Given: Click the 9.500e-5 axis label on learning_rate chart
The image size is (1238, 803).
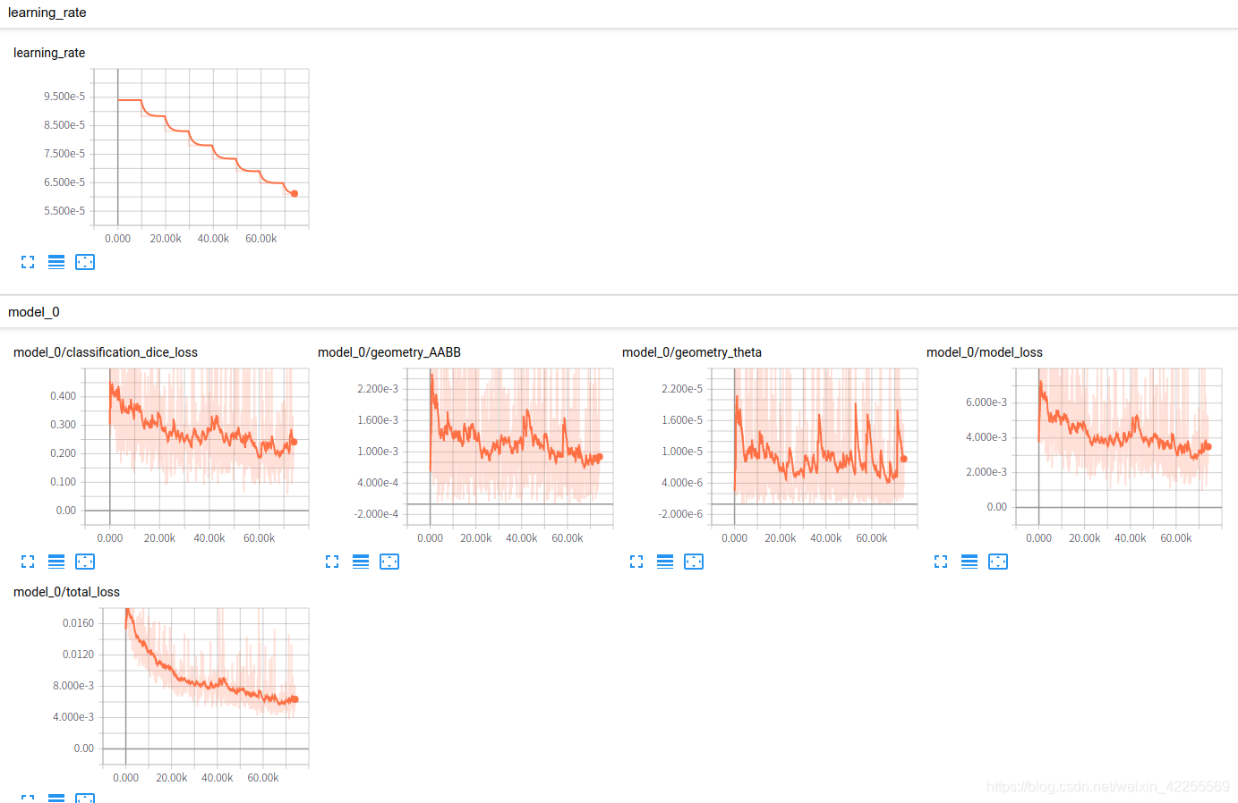Looking at the screenshot, I should click(64, 97).
